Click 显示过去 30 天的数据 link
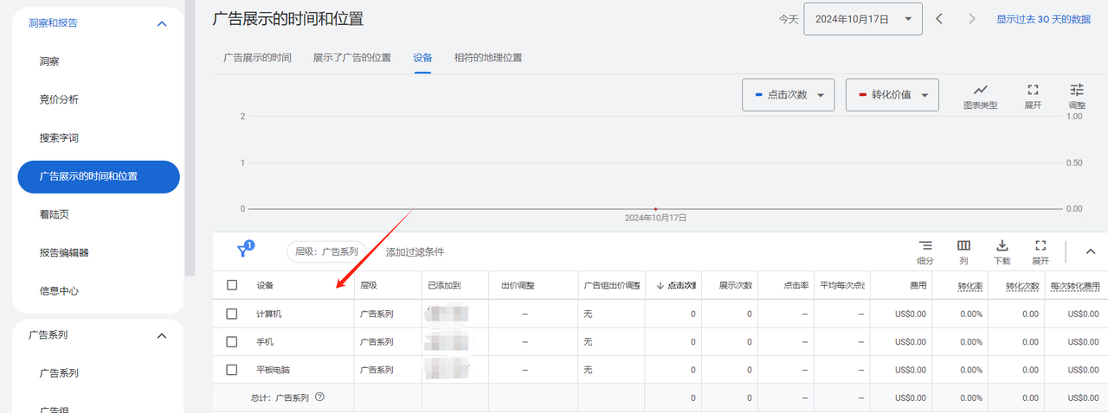Viewport: 1108px width, 413px height. (1043, 18)
